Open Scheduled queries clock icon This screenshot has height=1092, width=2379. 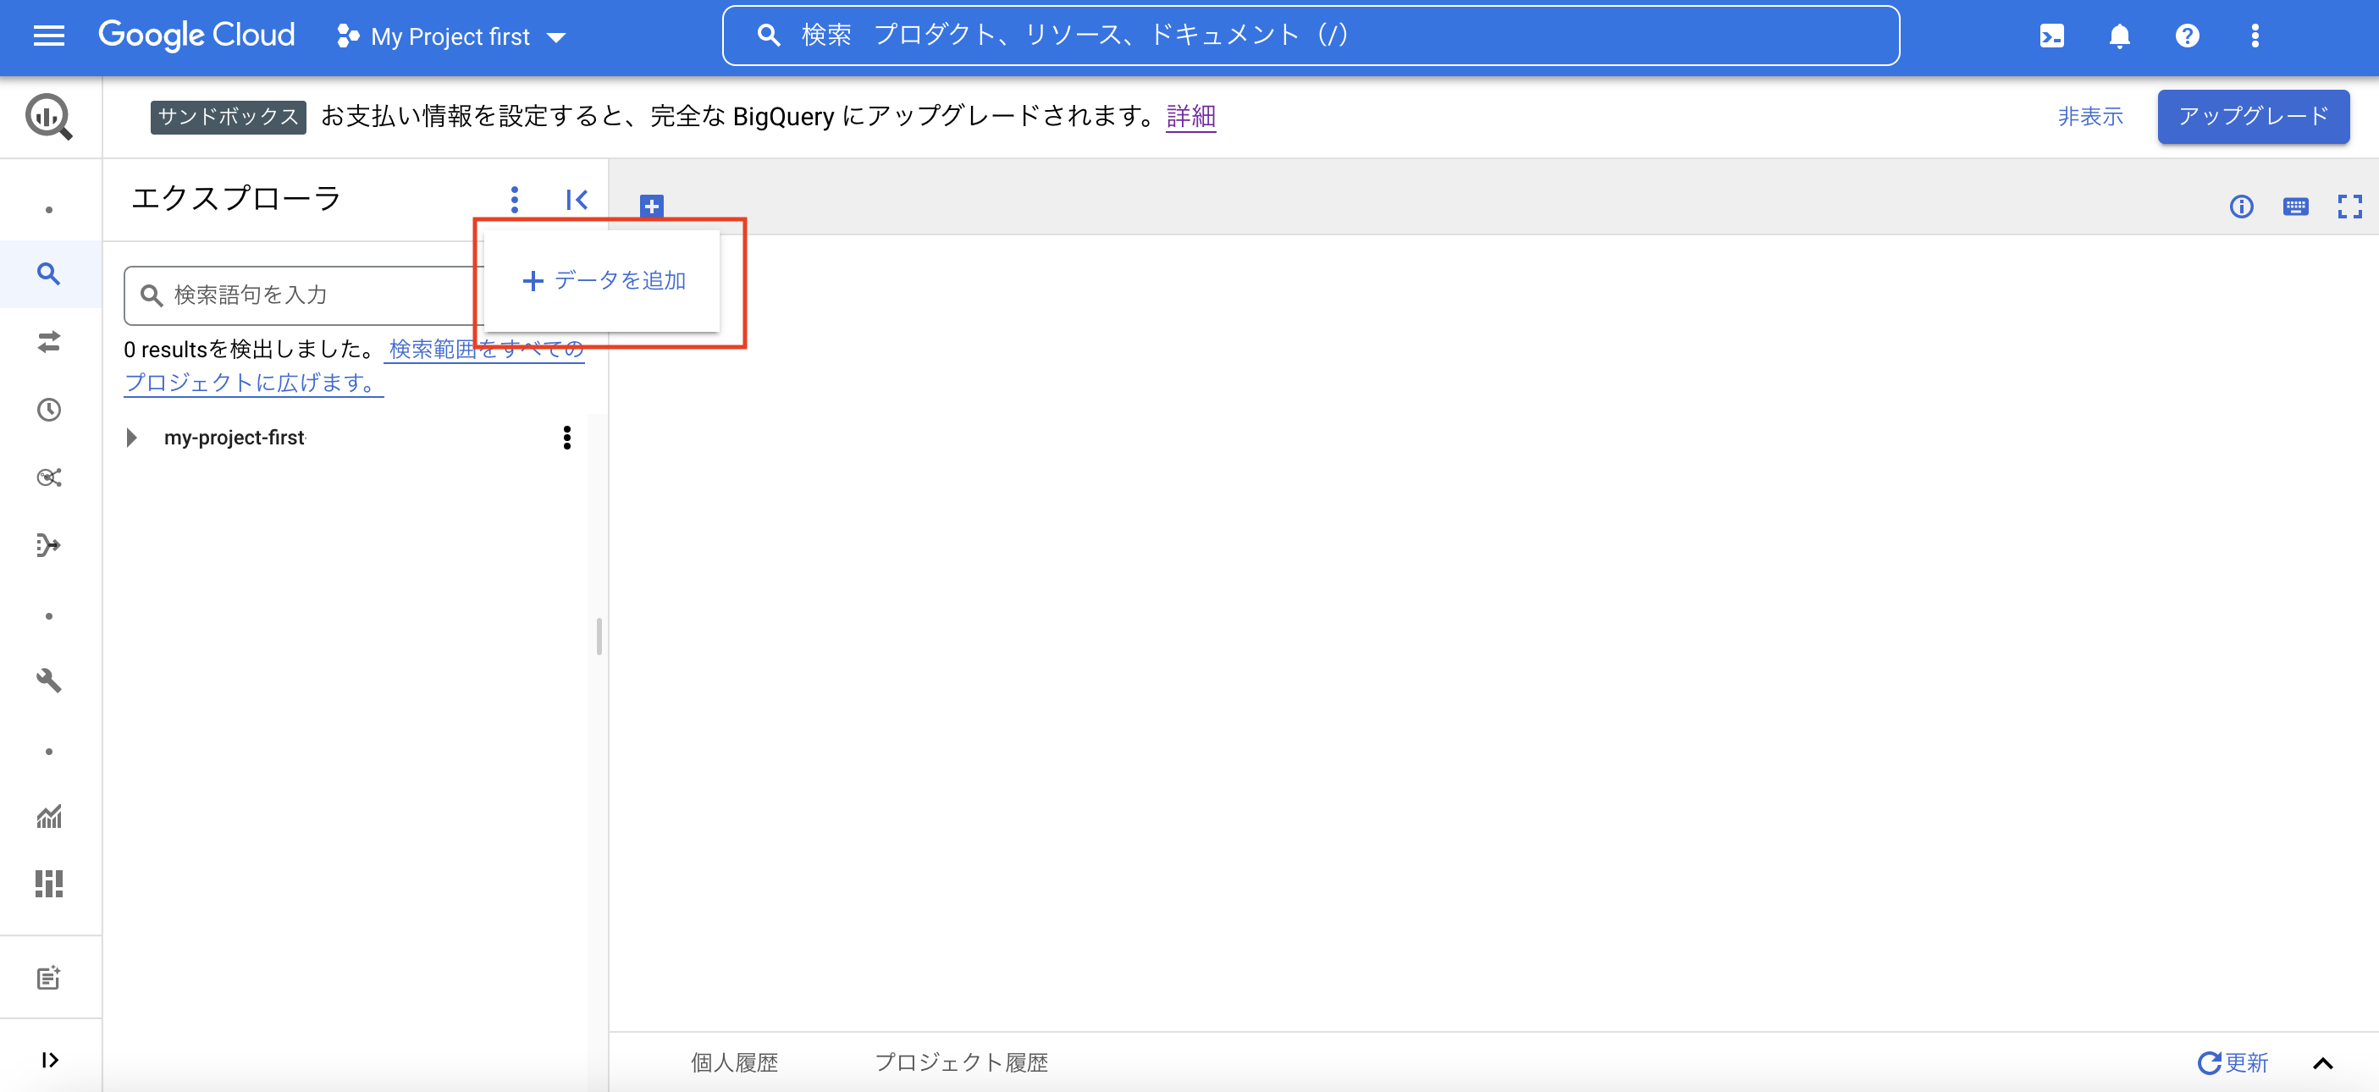49,410
